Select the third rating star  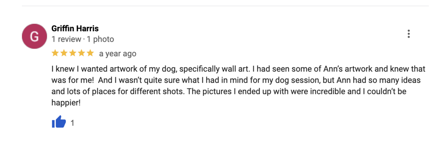click(x=73, y=53)
